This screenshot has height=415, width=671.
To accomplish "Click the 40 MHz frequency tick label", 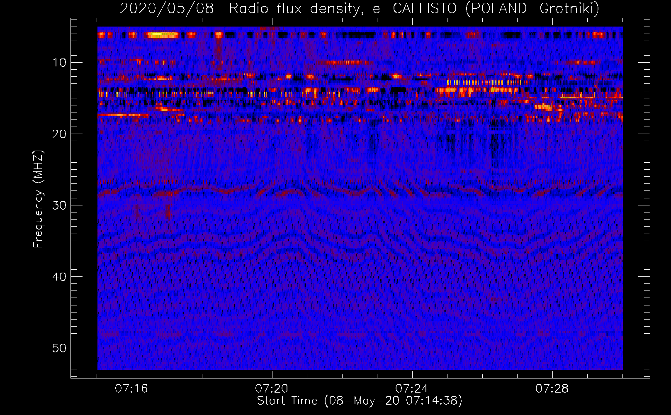I will 60,277.
